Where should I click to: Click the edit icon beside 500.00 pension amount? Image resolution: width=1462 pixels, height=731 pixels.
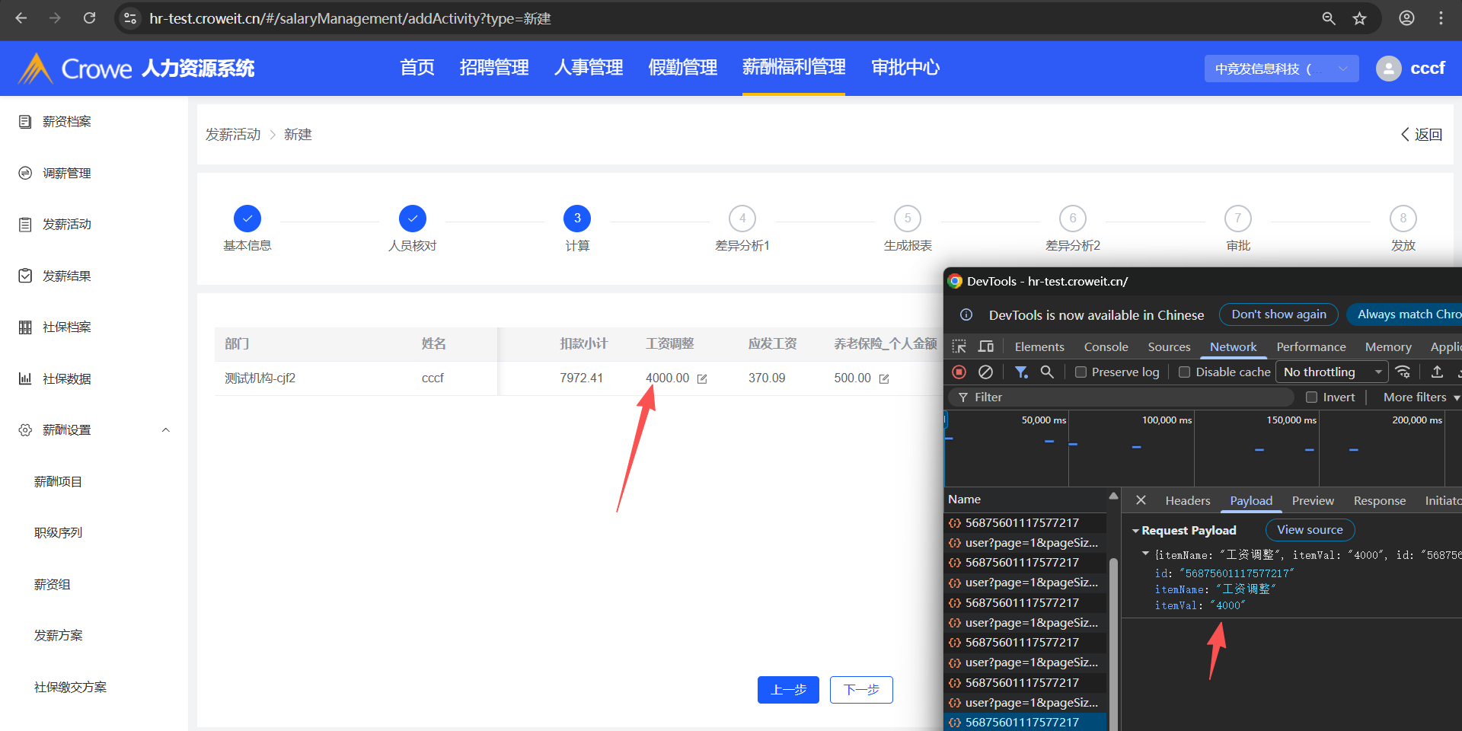(x=884, y=378)
